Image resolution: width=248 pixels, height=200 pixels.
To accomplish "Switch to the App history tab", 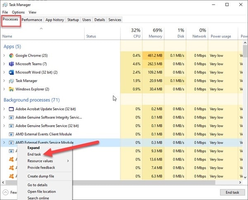I will tap(54, 20).
